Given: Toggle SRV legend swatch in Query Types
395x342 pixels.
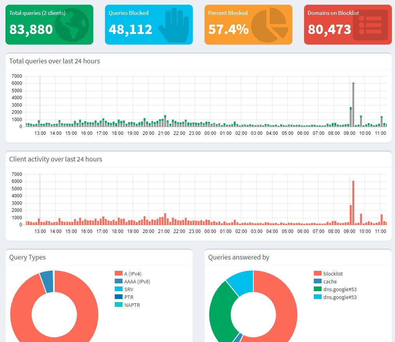Looking at the screenshot, I should coord(119,289).
